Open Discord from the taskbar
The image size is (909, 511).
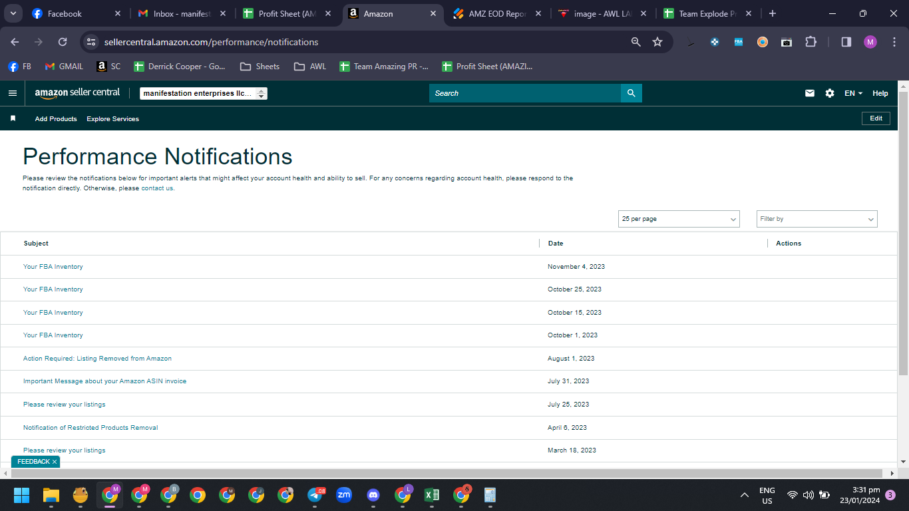point(373,495)
